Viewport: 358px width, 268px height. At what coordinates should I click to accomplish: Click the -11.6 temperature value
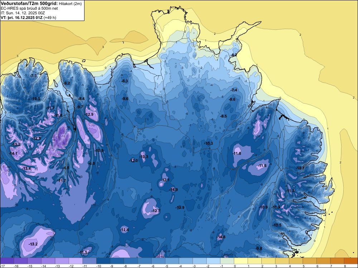click(x=262, y=166)
